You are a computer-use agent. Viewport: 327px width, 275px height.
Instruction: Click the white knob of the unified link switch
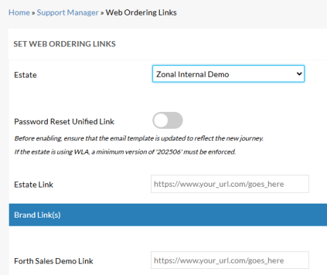161,121
